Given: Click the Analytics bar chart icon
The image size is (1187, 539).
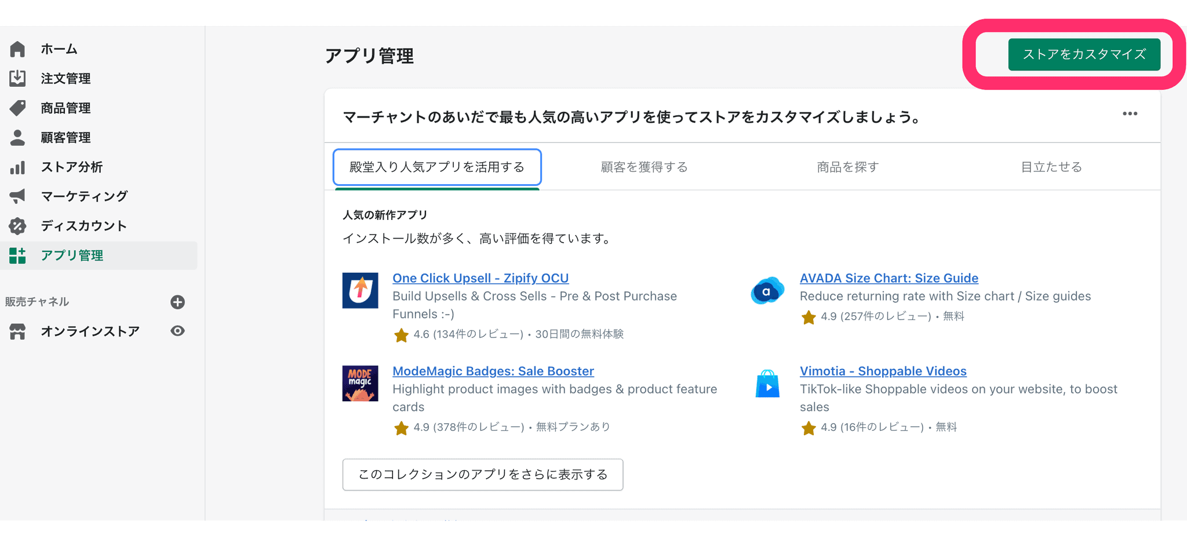Looking at the screenshot, I should [17, 167].
